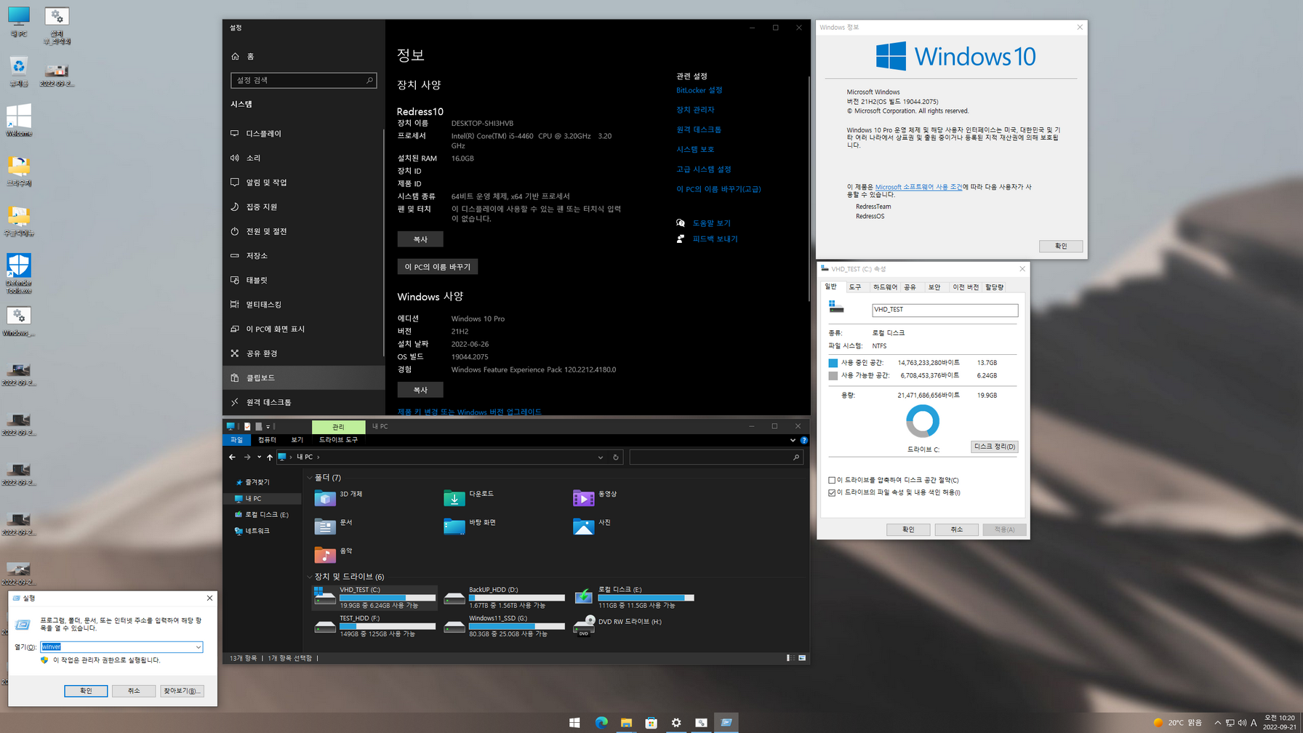Click 취소 in drive properties dialog
Screen dimensions: 1303x733
point(956,529)
